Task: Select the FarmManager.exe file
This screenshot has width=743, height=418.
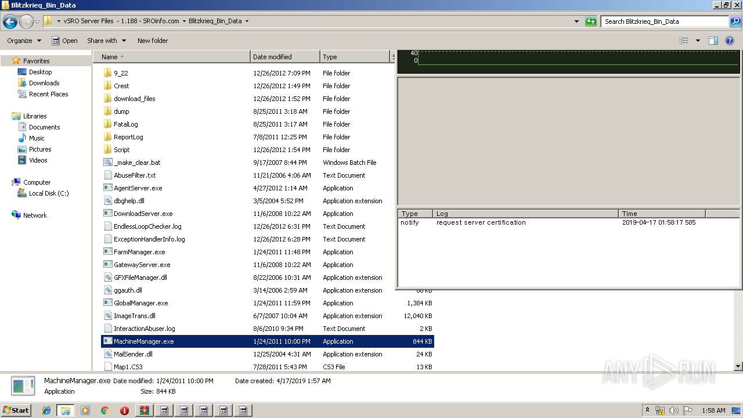Action: pos(139,252)
